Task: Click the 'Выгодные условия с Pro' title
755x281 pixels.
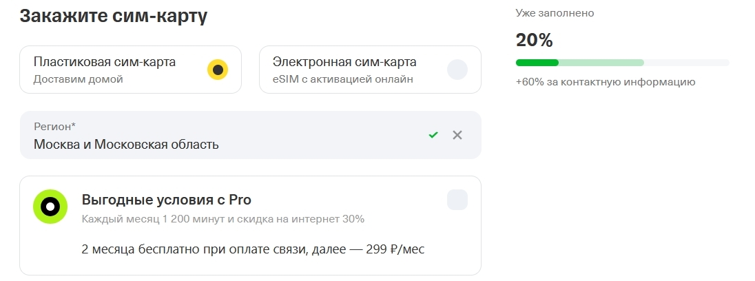Action: pos(167,200)
